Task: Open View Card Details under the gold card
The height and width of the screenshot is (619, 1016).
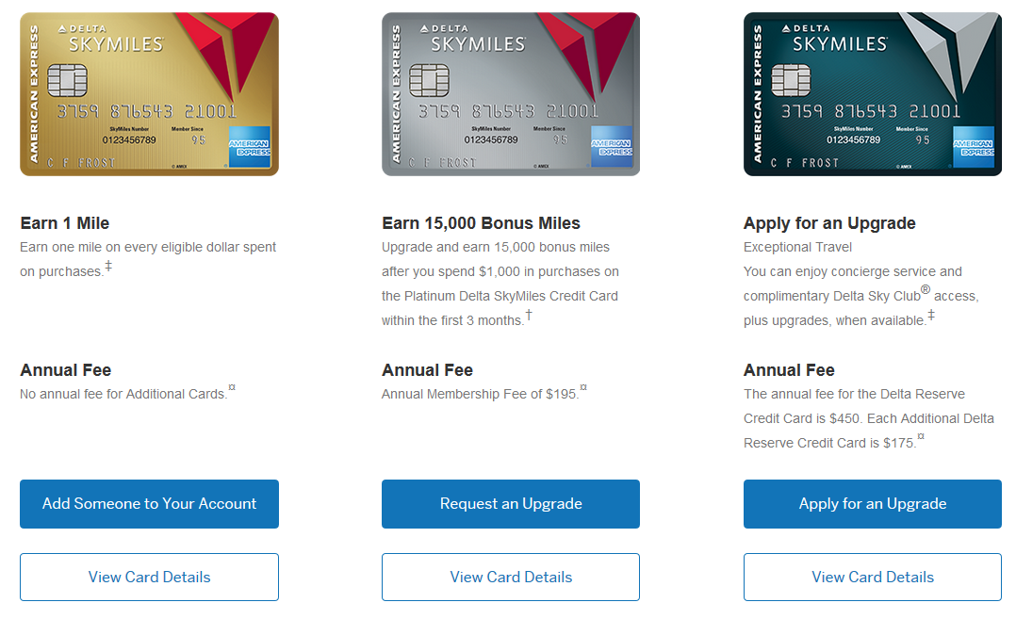Action: coord(149,577)
